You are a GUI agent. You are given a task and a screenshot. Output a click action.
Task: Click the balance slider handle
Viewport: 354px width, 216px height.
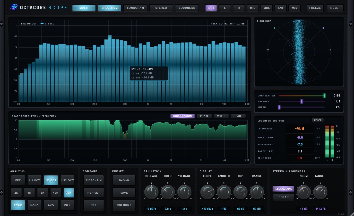coord(301,101)
